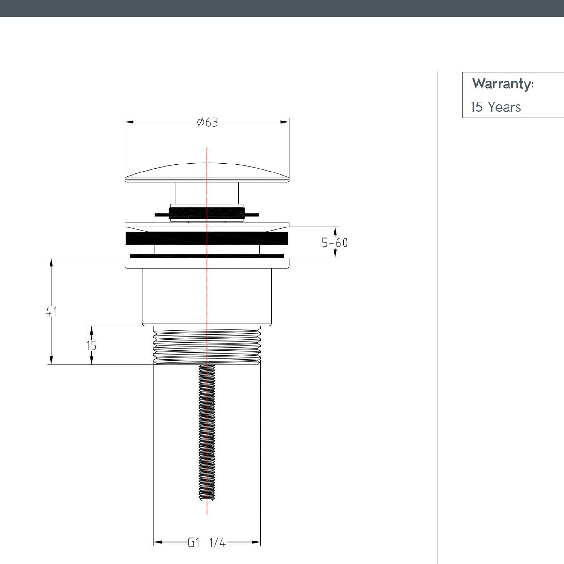Select the thin black washer above lower flange
The height and width of the screenshot is (564, 564).
[207, 256]
